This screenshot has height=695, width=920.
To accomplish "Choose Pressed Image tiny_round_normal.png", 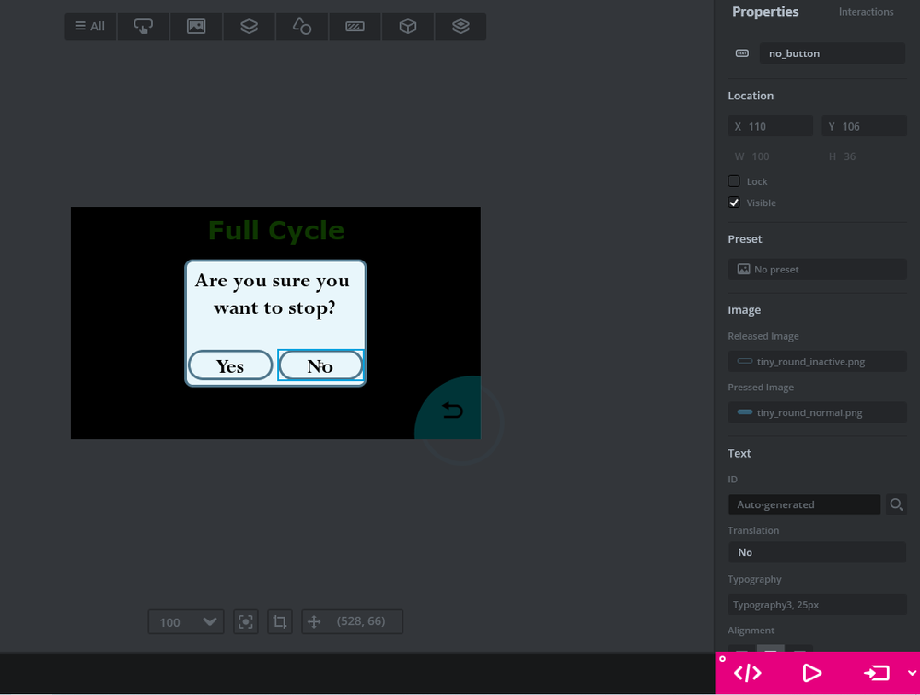I will click(x=818, y=412).
